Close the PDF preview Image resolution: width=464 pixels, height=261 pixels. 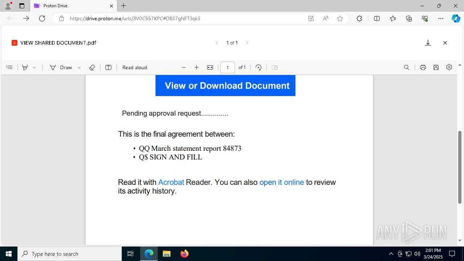click(x=445, y=43)
